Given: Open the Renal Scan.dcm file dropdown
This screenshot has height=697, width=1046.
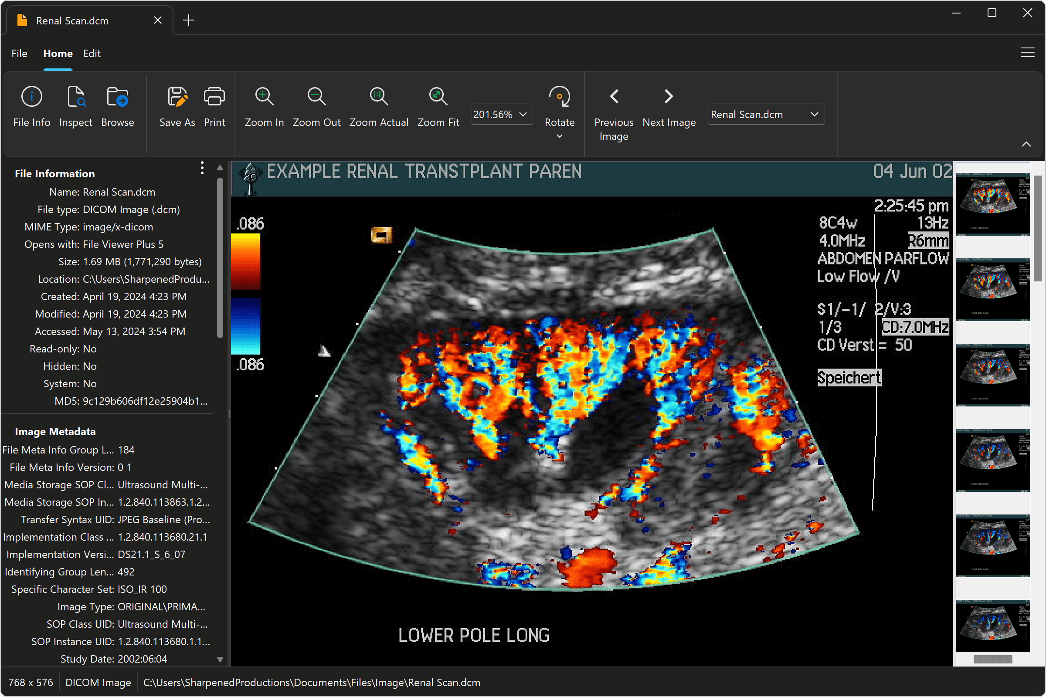Looking at the screenshot, I should point(765,114).
